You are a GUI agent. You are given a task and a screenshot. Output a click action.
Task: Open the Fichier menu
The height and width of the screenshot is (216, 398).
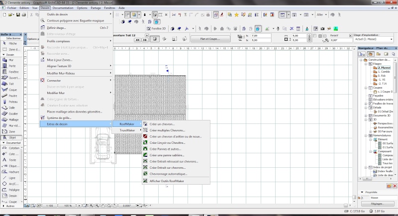click(11, 8)
